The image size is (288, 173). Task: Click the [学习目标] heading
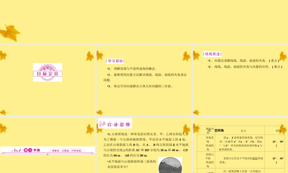click(115, 61)
